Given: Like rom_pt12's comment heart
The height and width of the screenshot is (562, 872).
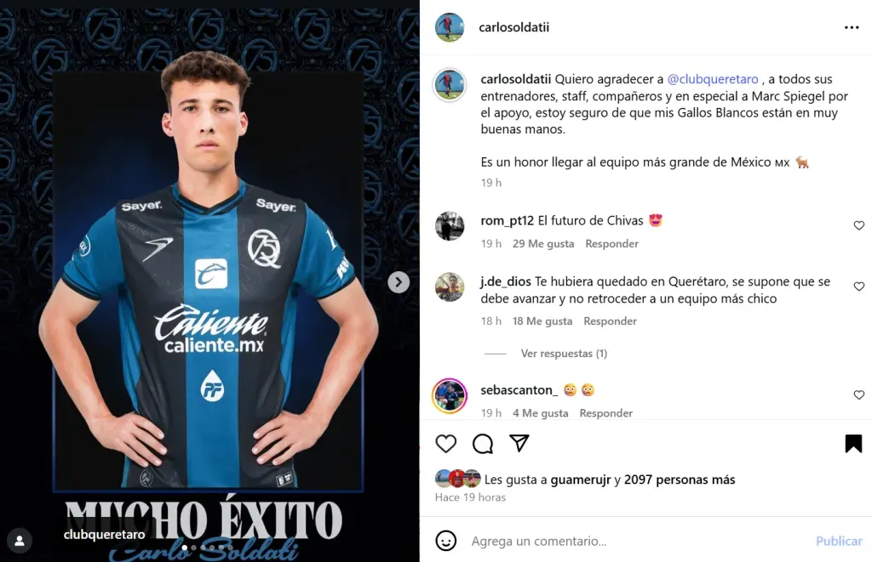Looking at the screenshot, I should point(858,225).
